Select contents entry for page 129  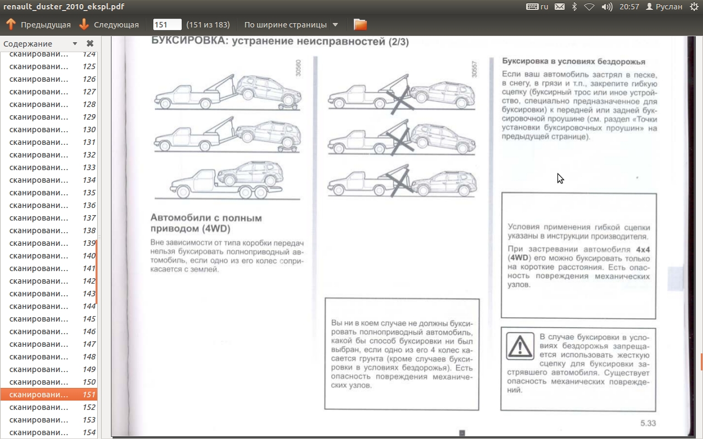pyautogui.click(x=48, y=117)
